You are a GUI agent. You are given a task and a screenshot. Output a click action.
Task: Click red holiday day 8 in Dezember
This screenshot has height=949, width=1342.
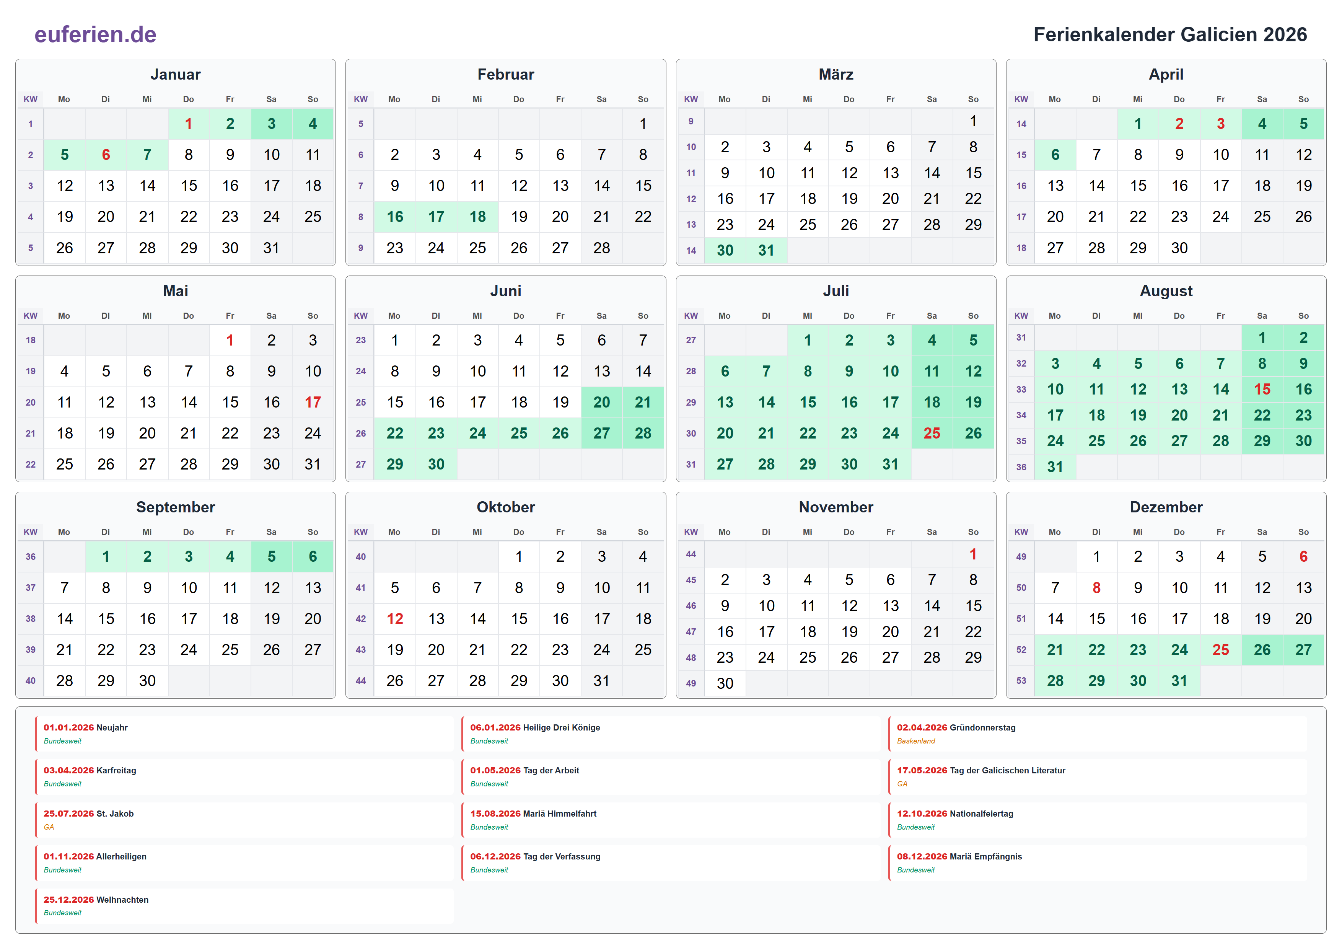pos(1096,588)
